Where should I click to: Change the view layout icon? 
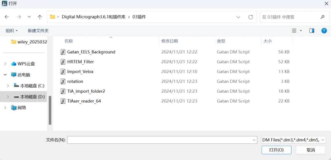click(x=294, y=31)
